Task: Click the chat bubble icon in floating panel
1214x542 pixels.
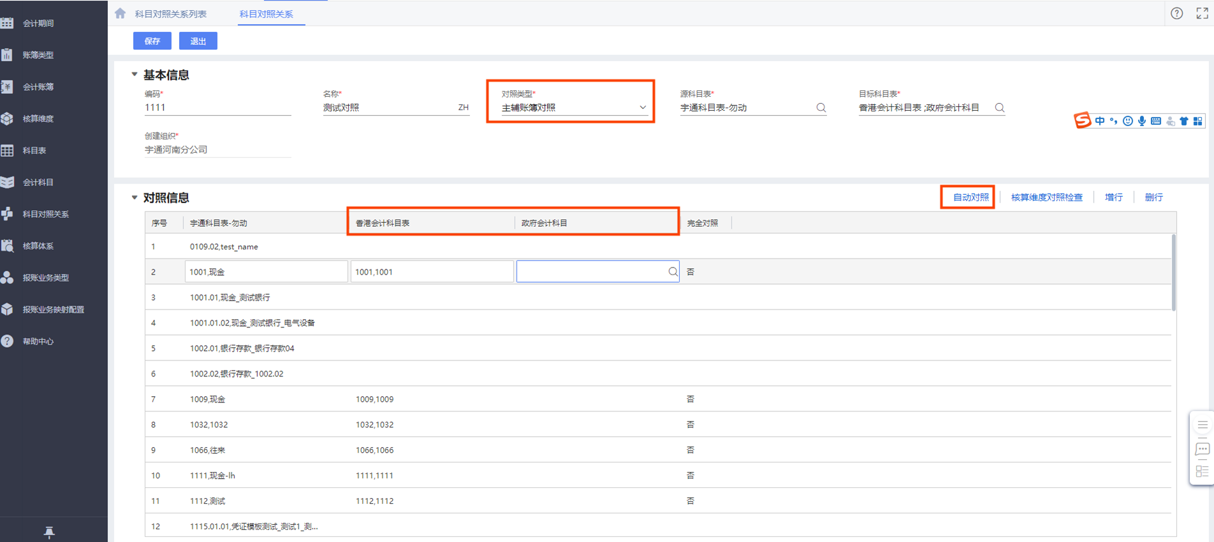Action: pos(1203,449)
